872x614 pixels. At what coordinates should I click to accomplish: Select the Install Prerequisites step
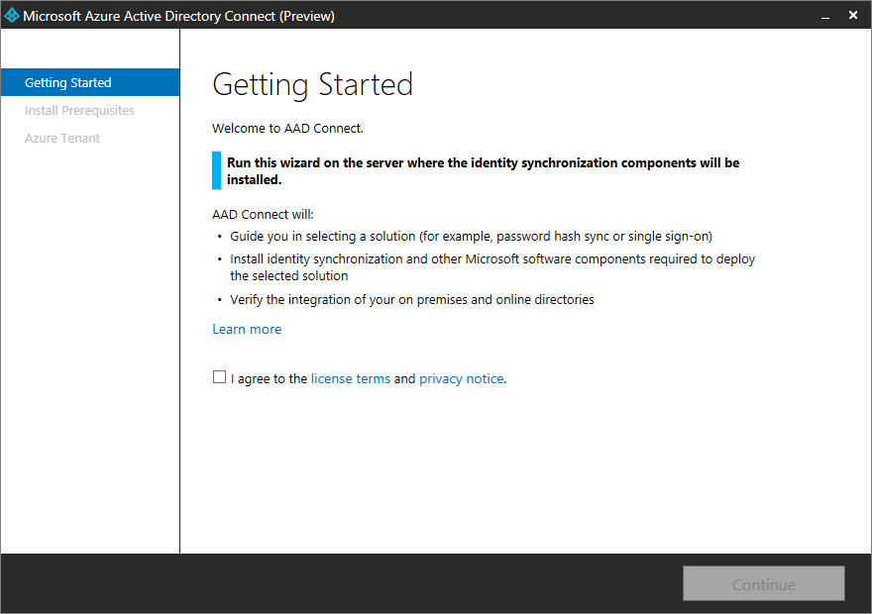pyautogui.click(x=79, y=110)
